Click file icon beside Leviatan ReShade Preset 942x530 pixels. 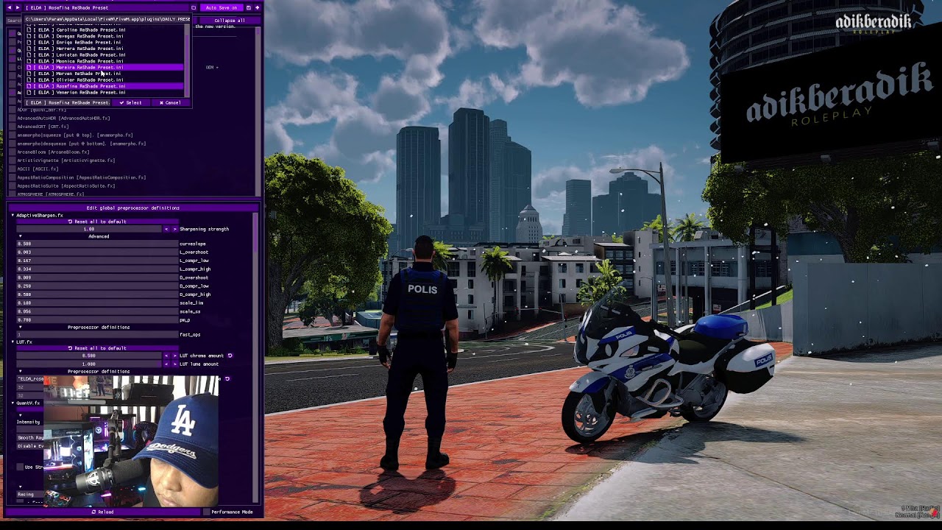click(x=29, y=54)
